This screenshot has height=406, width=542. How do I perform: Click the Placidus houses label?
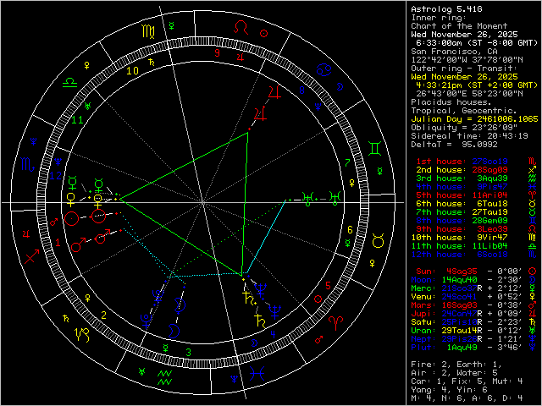(448, 102)
